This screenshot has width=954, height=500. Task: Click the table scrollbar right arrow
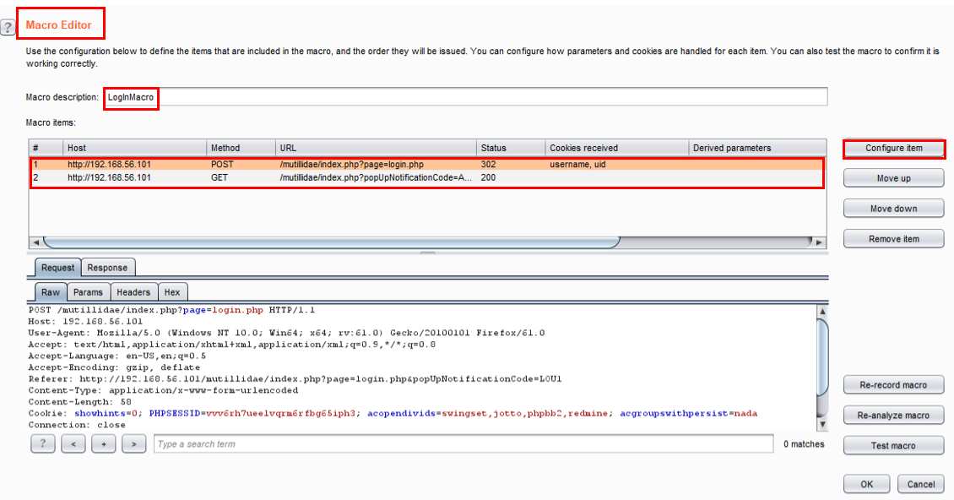(820, 242)
